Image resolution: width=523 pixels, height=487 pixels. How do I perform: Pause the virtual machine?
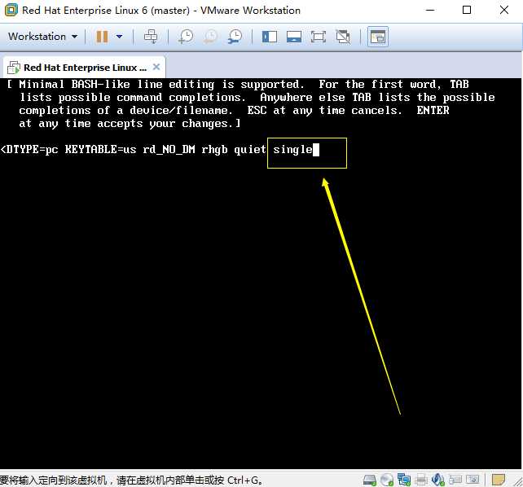pos(102,37)
